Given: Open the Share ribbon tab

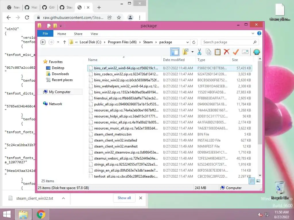Looking at the screenshot, I should click(78, 34).
